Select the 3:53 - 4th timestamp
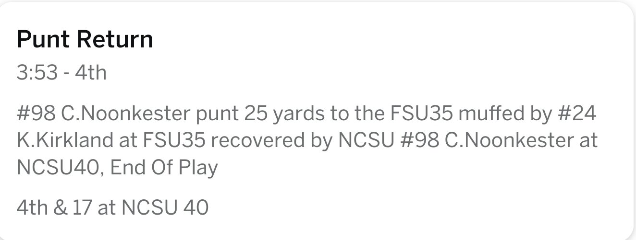Viewport: 636px width, 240px height. [x=61, y=73]
